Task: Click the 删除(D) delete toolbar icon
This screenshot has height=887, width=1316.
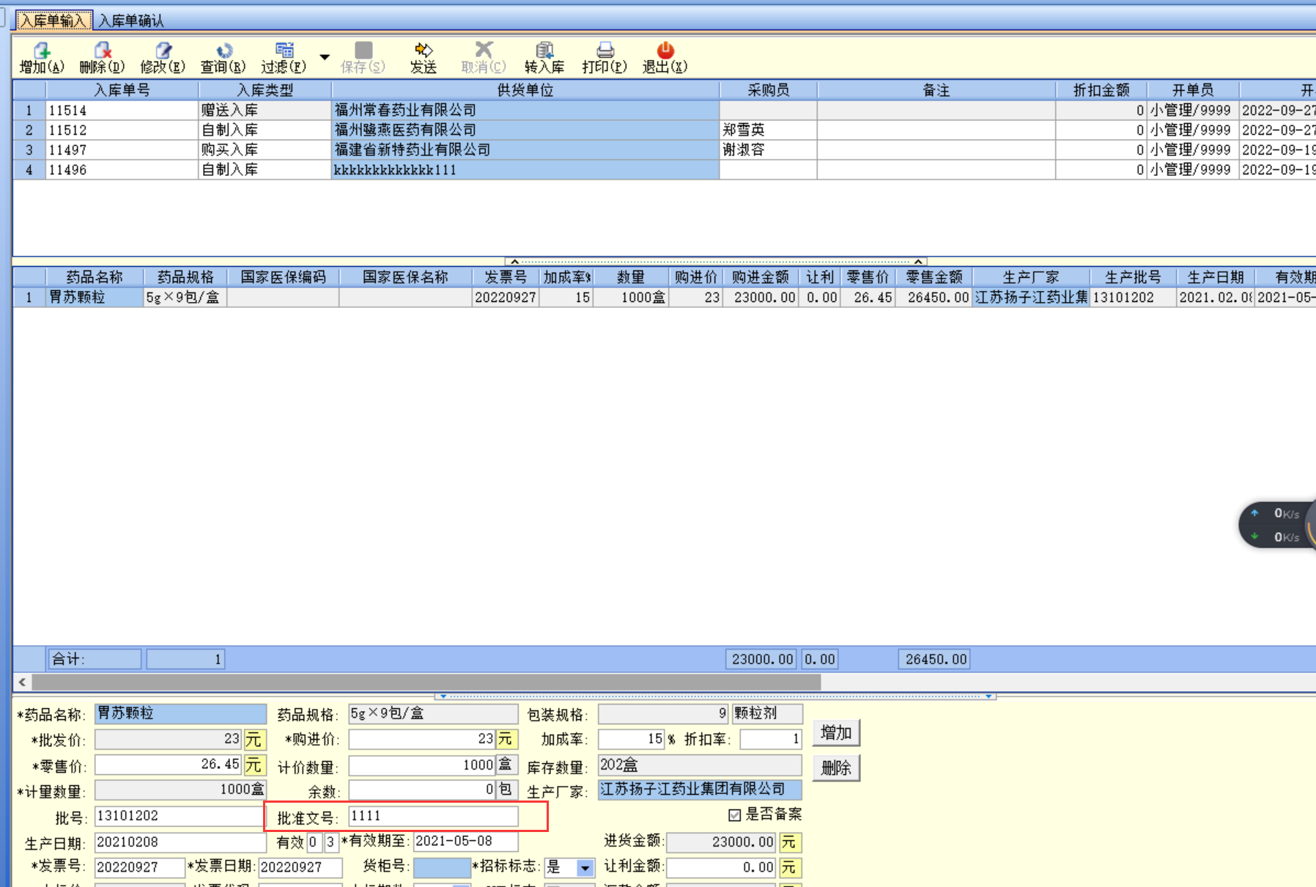Action: (102, 58)
